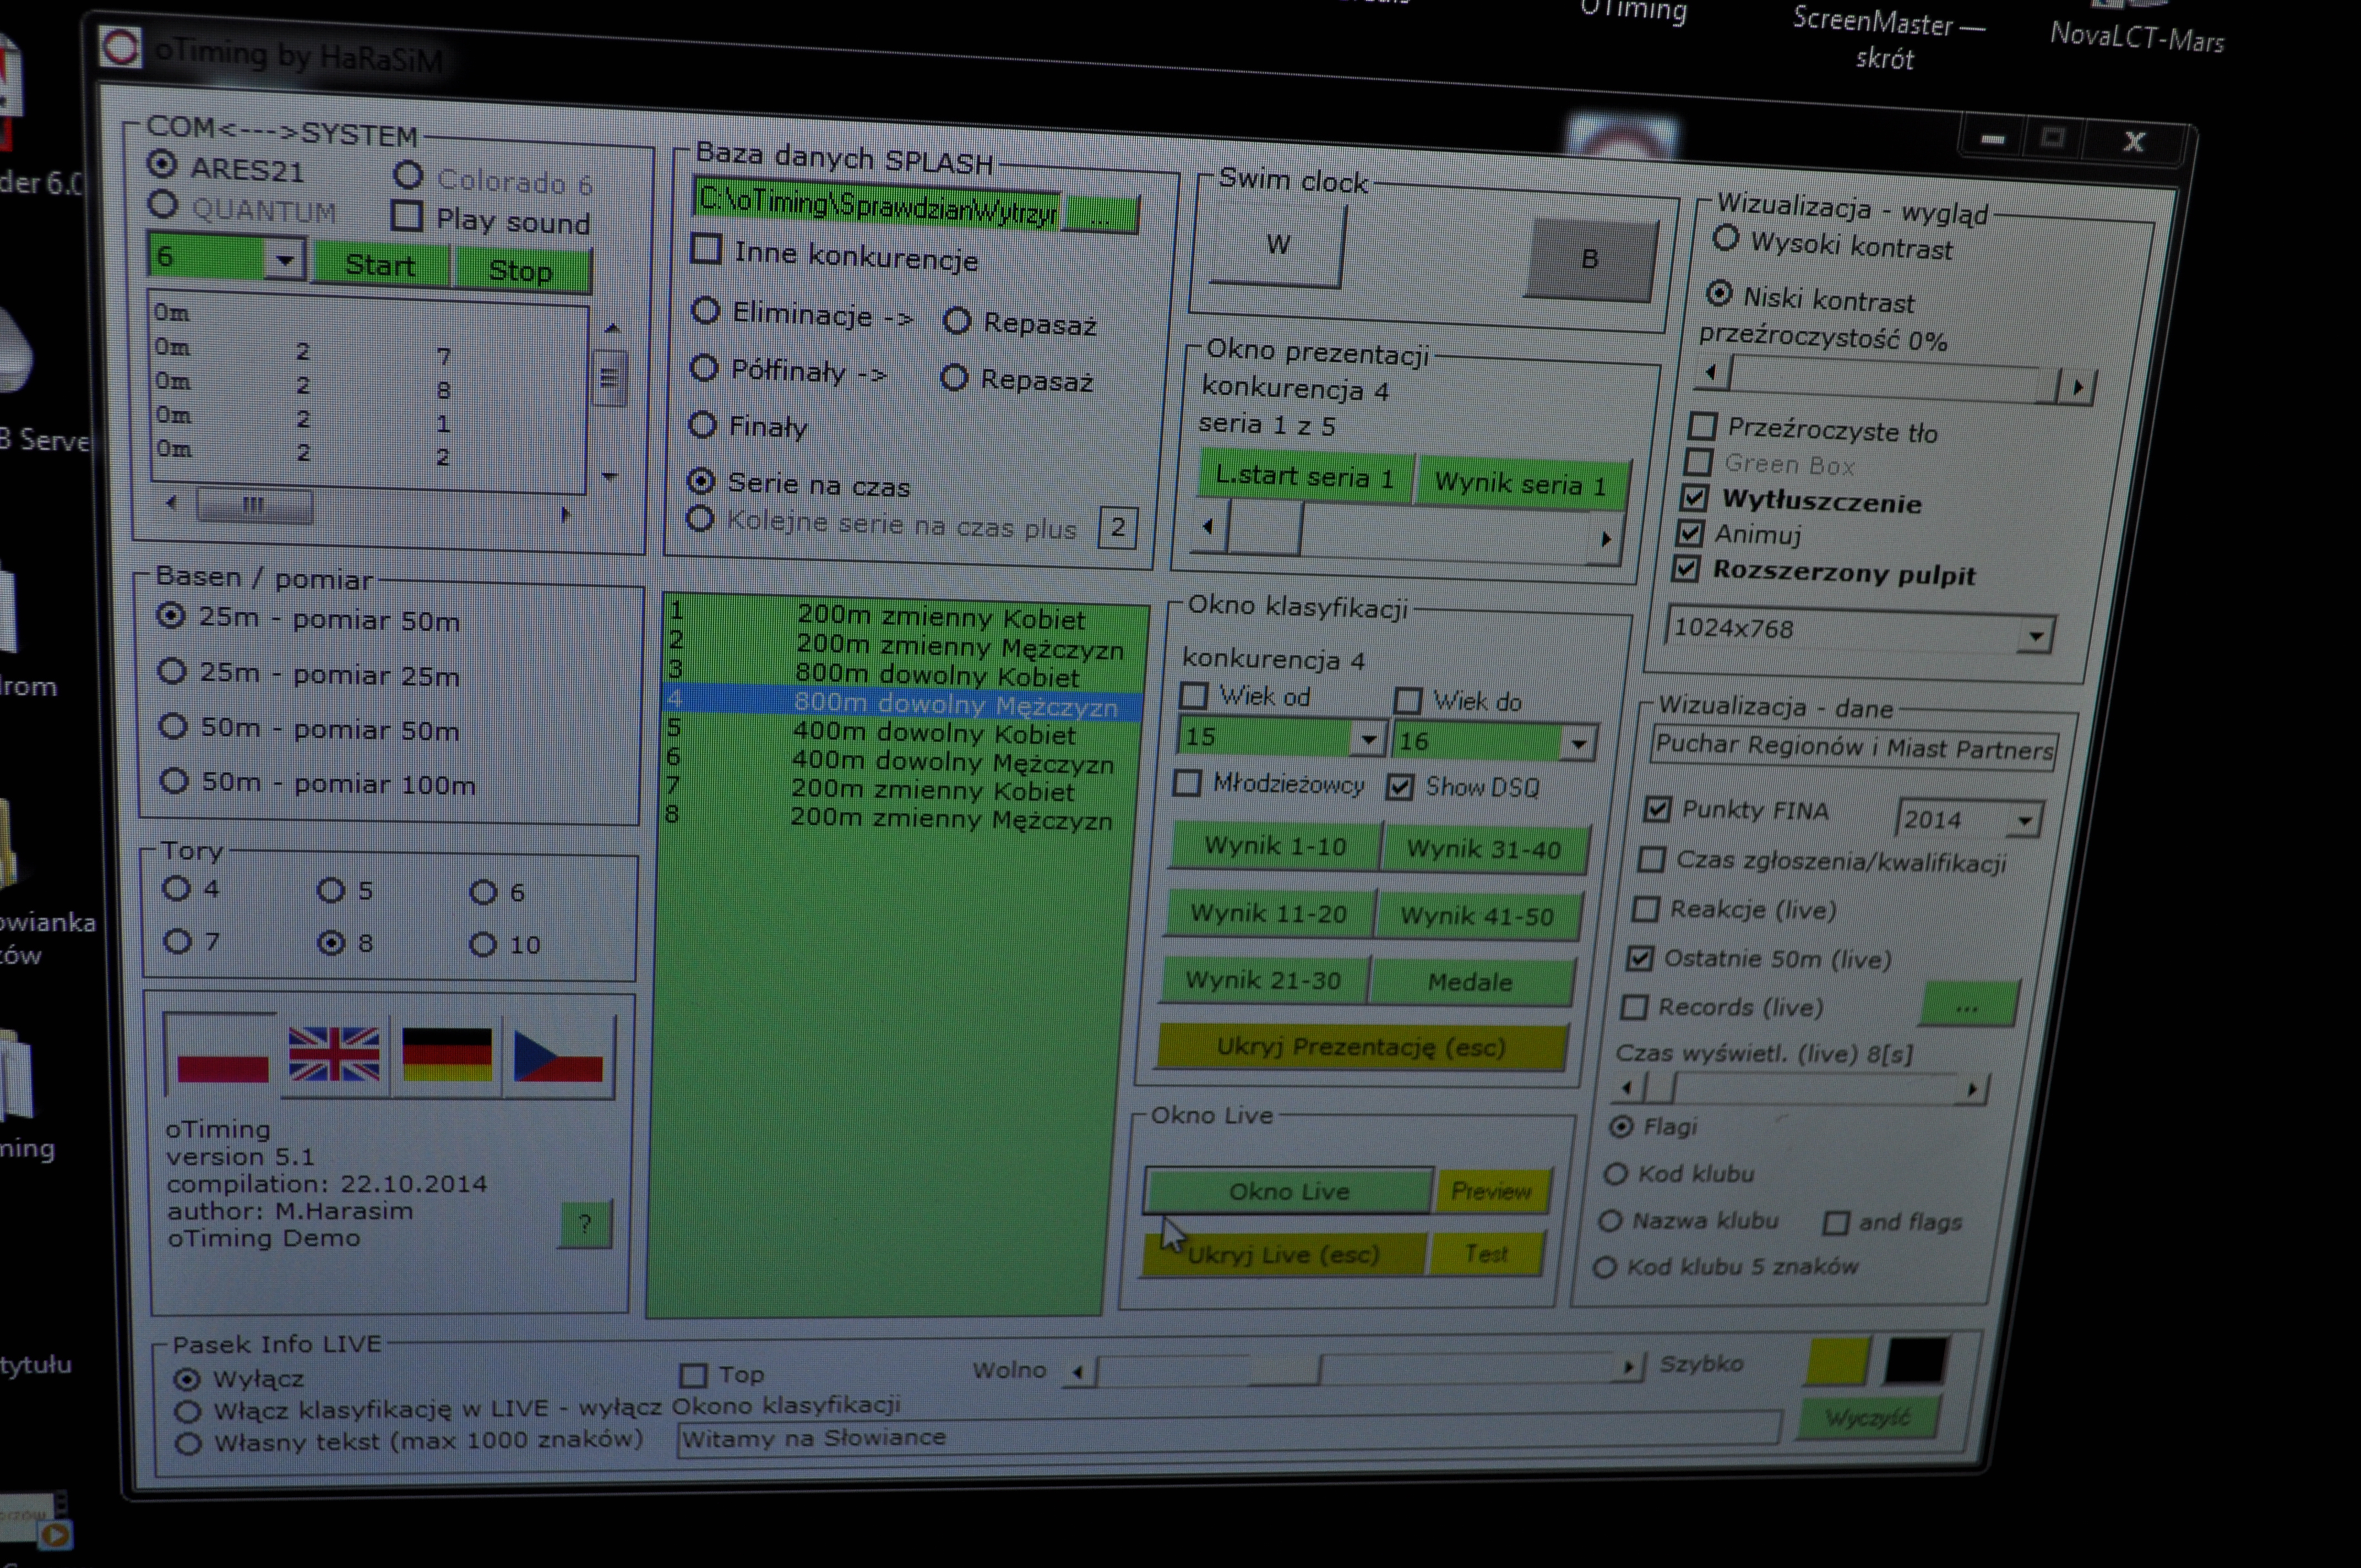Open the Okno Live button
Image resolution: width=2361 pixels, height=1568 pixels.
click(x=1289, y=1191)
